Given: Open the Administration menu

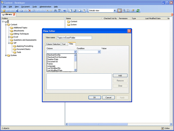Looking at the screenshot, I should tap(45, 7).
